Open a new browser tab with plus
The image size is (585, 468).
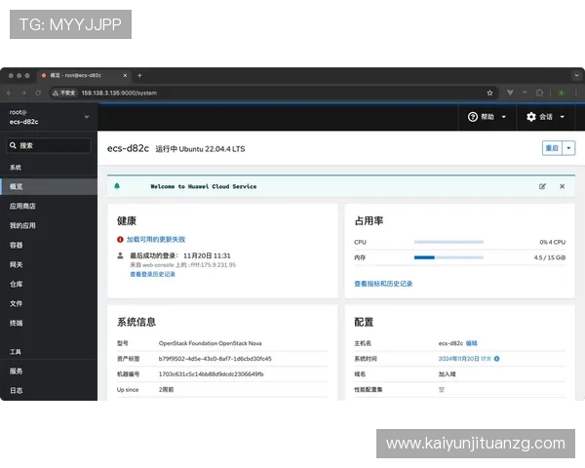pos(139,75)
